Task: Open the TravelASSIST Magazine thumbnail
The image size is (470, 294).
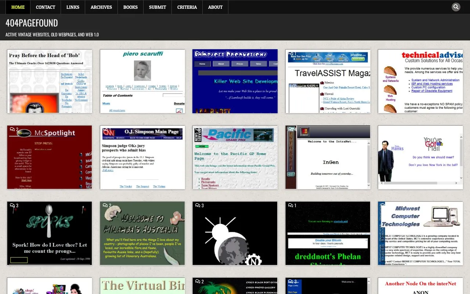Action: click(328, 81)
